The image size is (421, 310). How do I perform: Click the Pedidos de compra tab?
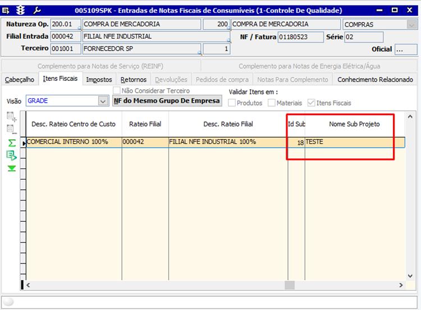pyautogui.click(x=222, y=80)
